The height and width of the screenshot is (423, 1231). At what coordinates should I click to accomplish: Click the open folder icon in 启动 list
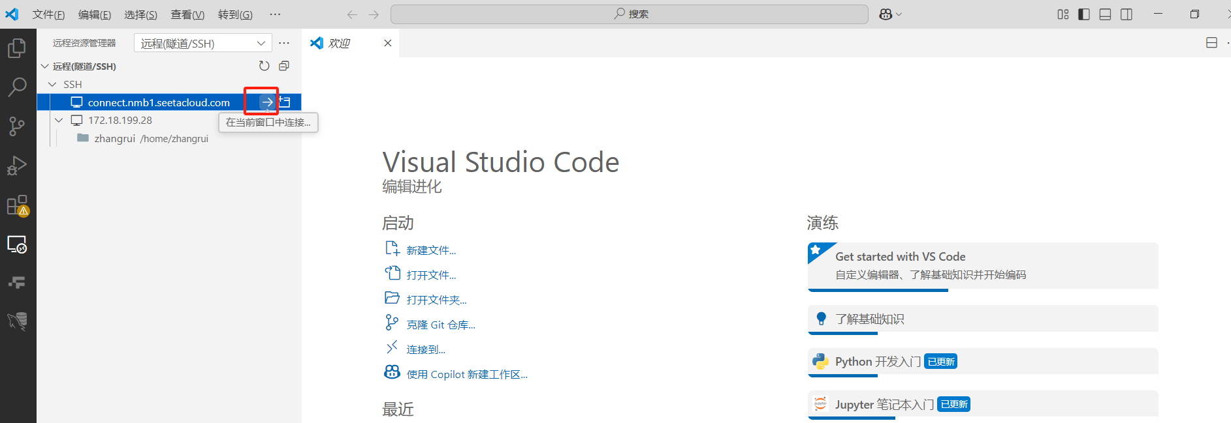tap(392, 298)
